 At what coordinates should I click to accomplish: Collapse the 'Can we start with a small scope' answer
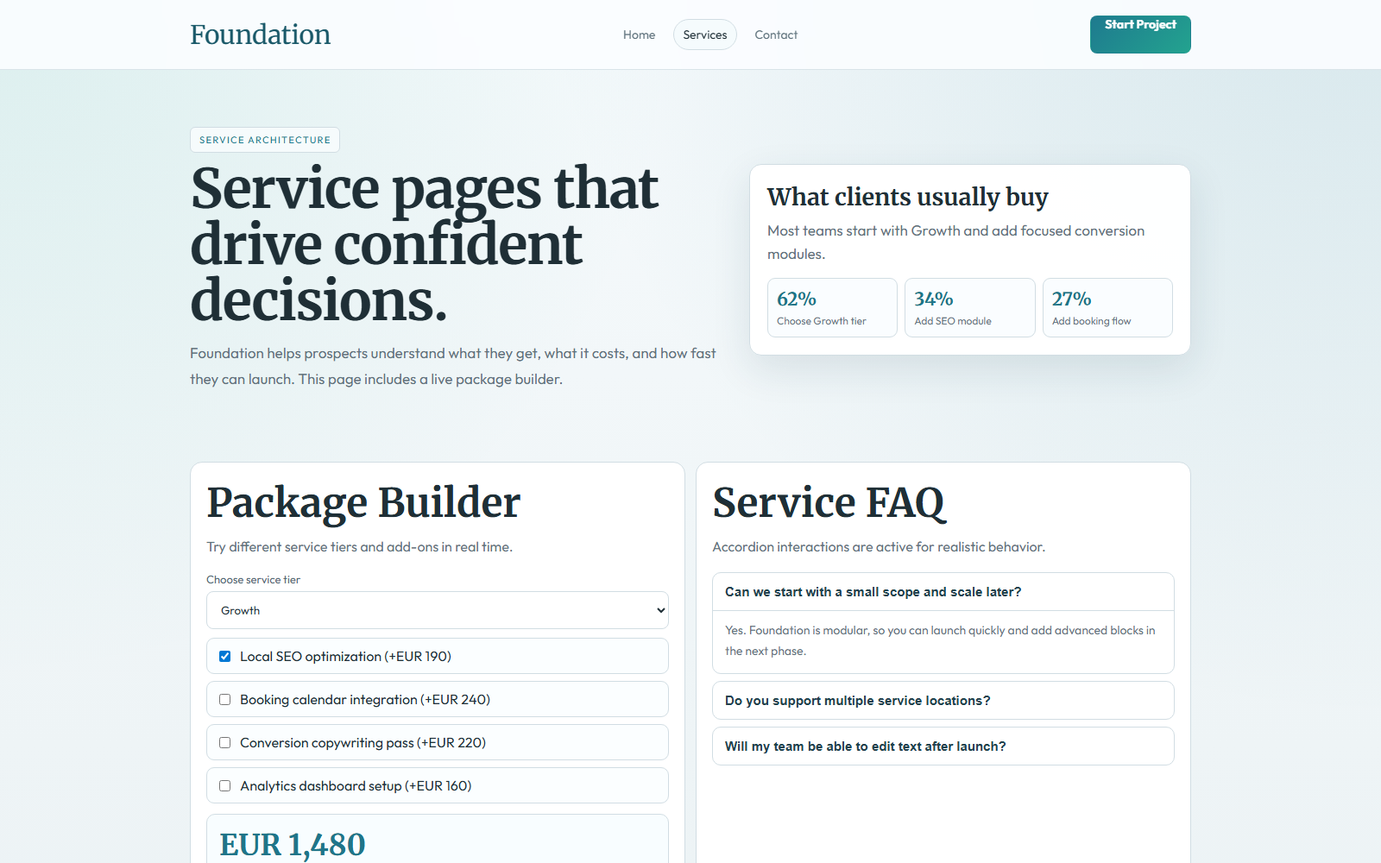943,592
